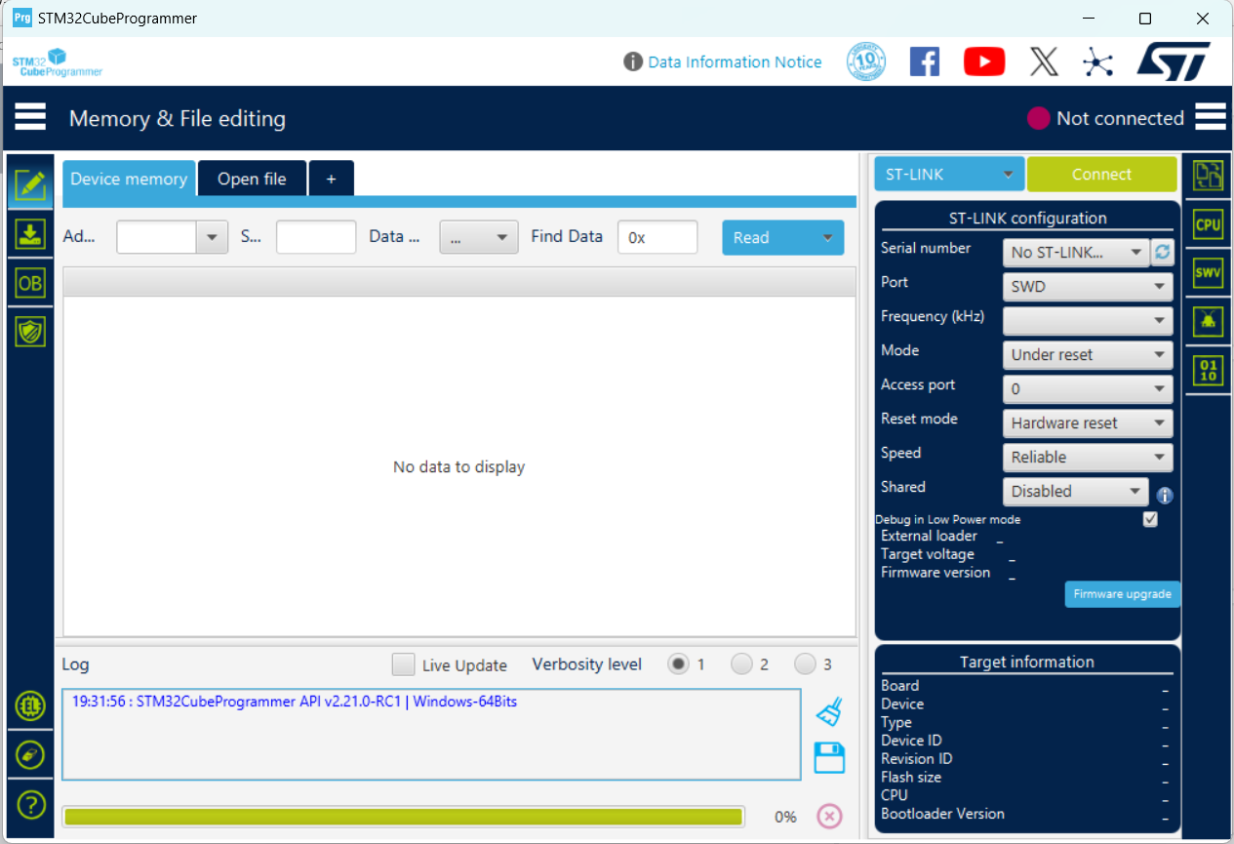This screenshot has height=844, width=1234.
Task: Open the Option Bytes (OB) panel
Action: (30, 283)
